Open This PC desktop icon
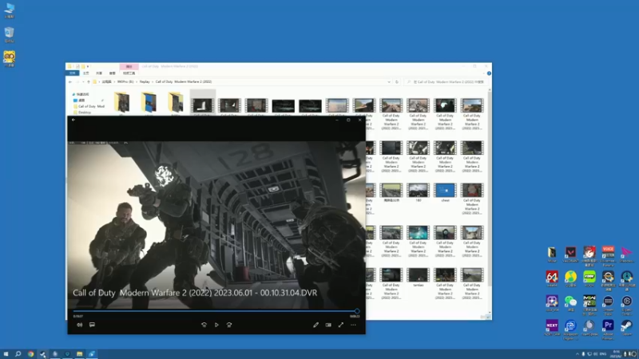Image resolution: width=639 pixels, height=359 pixels. (9, 10)
